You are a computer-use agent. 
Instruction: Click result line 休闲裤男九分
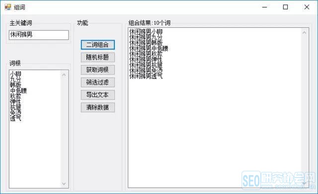(146, 37)
